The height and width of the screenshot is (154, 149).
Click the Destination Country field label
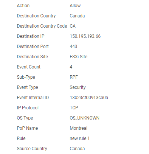(x=36, y=16)
